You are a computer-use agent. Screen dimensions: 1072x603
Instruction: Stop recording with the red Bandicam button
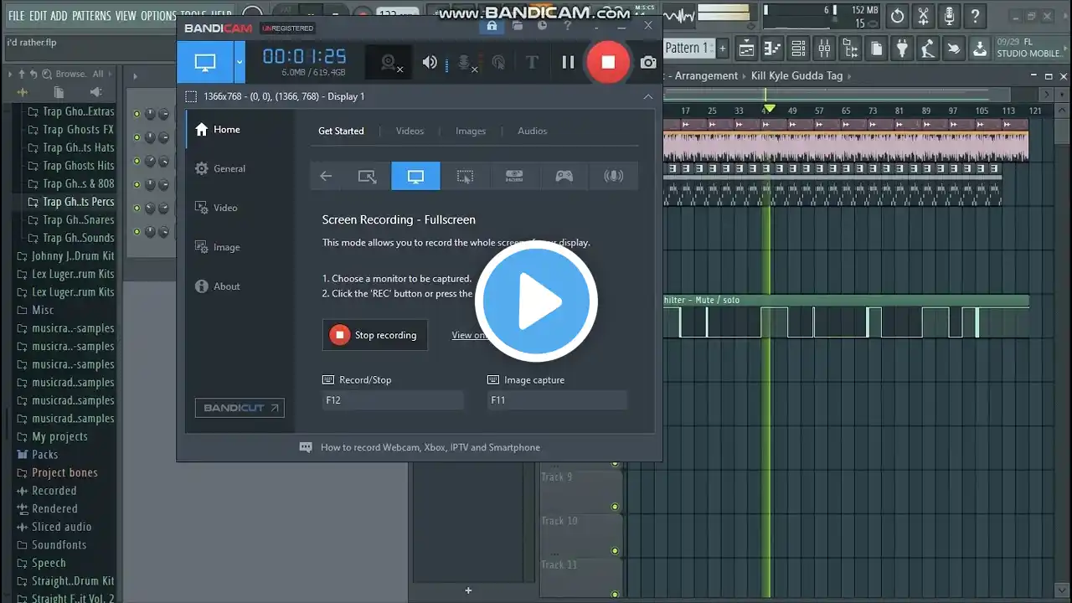click(608, 62)
